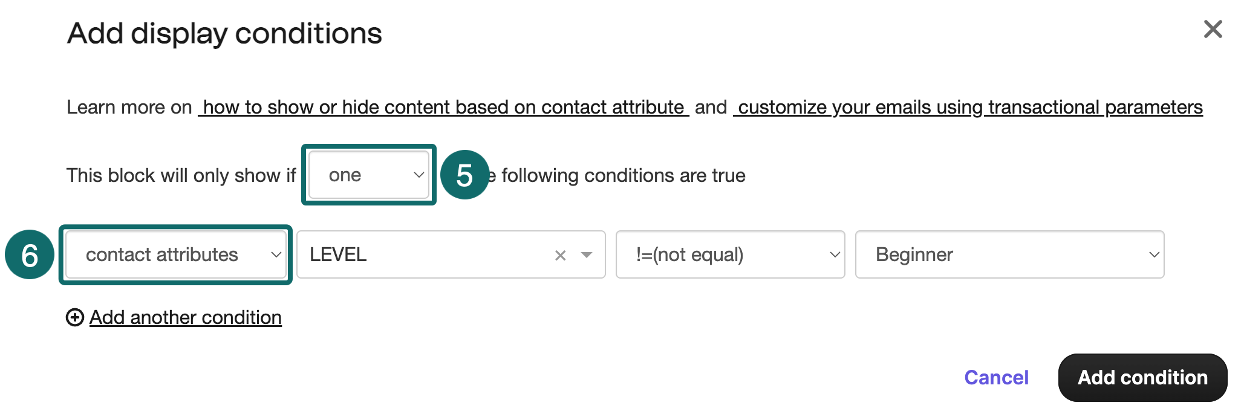The image size is (1241, 417).
Task: Click the chevron on the not equal dropdown
Action: pyautogui.click(x=835, y=254)
